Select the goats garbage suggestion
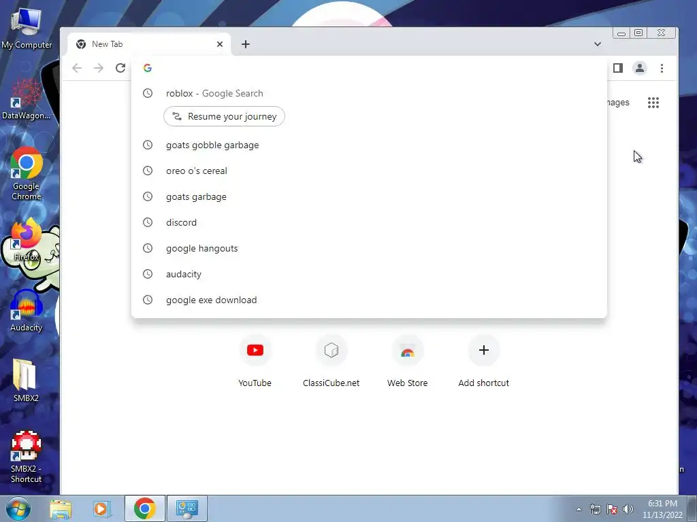This screenshot has width=697, height=522. point(369,196)
